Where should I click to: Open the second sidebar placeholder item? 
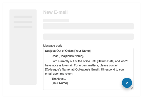[x=23, y=22]
